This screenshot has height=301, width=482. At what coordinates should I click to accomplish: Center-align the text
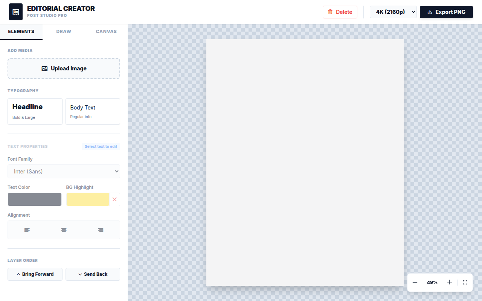coord(64,230)
